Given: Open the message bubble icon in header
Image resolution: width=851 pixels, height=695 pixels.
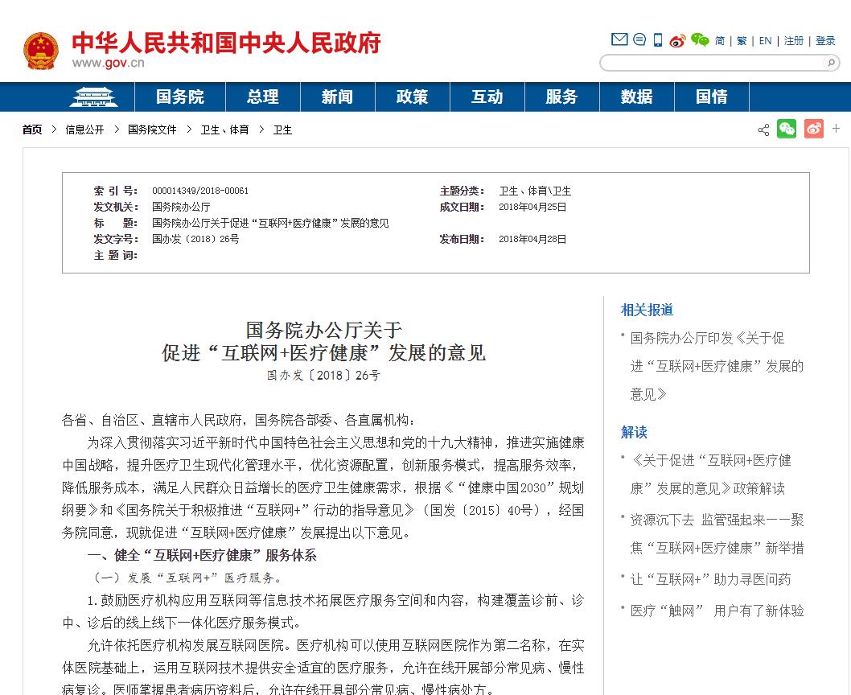Looking at the screenshot, I should coord(639,39).
